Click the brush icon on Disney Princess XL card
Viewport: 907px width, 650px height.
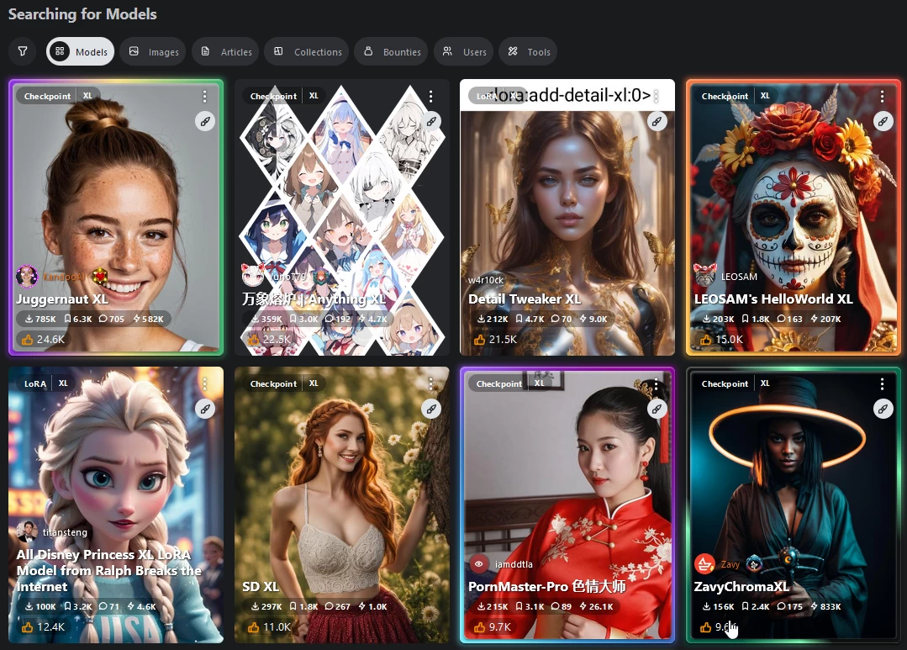[205, 410]
